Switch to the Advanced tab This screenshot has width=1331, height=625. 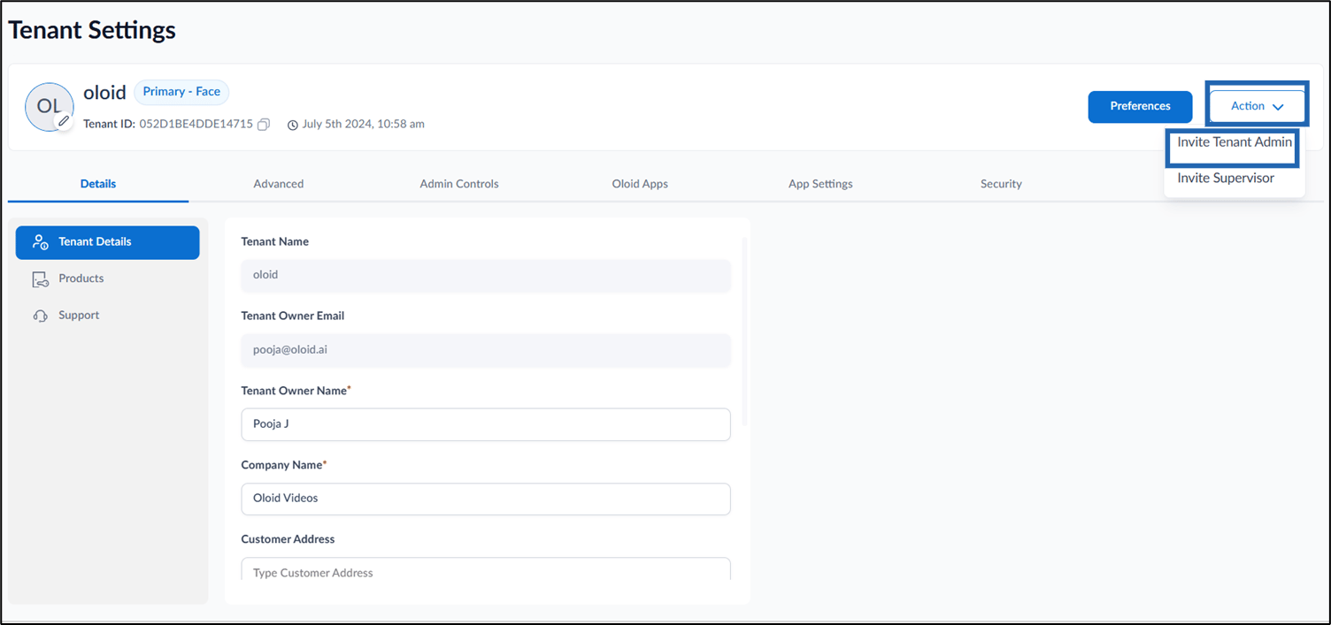279,184
